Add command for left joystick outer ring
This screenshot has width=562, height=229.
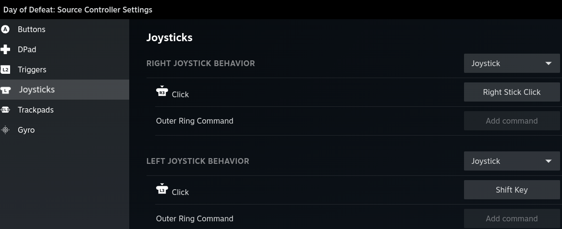pyautogui.click(x=512, y=218)
